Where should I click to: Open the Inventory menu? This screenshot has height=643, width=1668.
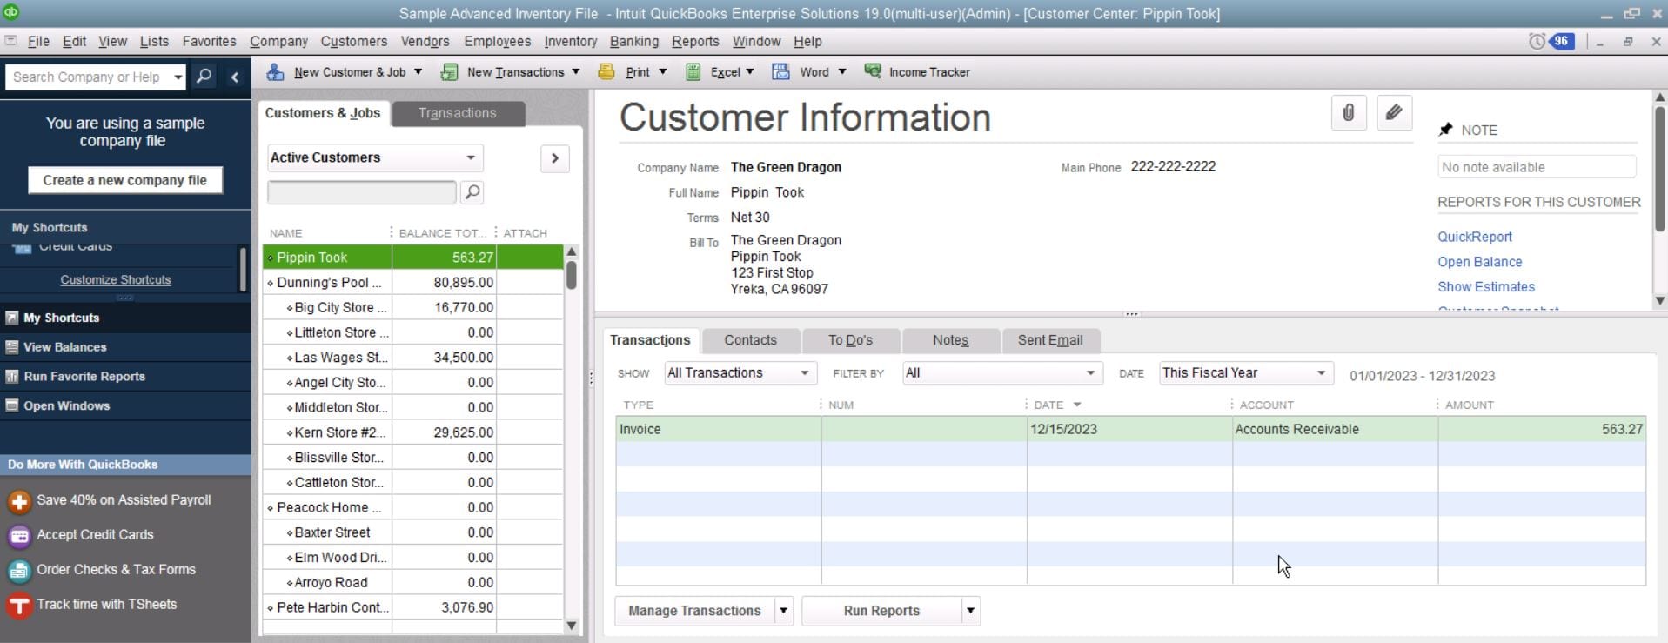click(x=571, y=42)
